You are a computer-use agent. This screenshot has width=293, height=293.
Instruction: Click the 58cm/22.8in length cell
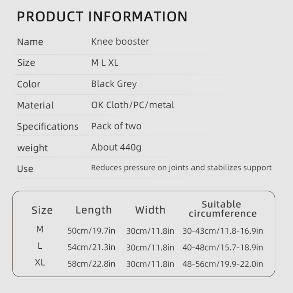point(91,264)
